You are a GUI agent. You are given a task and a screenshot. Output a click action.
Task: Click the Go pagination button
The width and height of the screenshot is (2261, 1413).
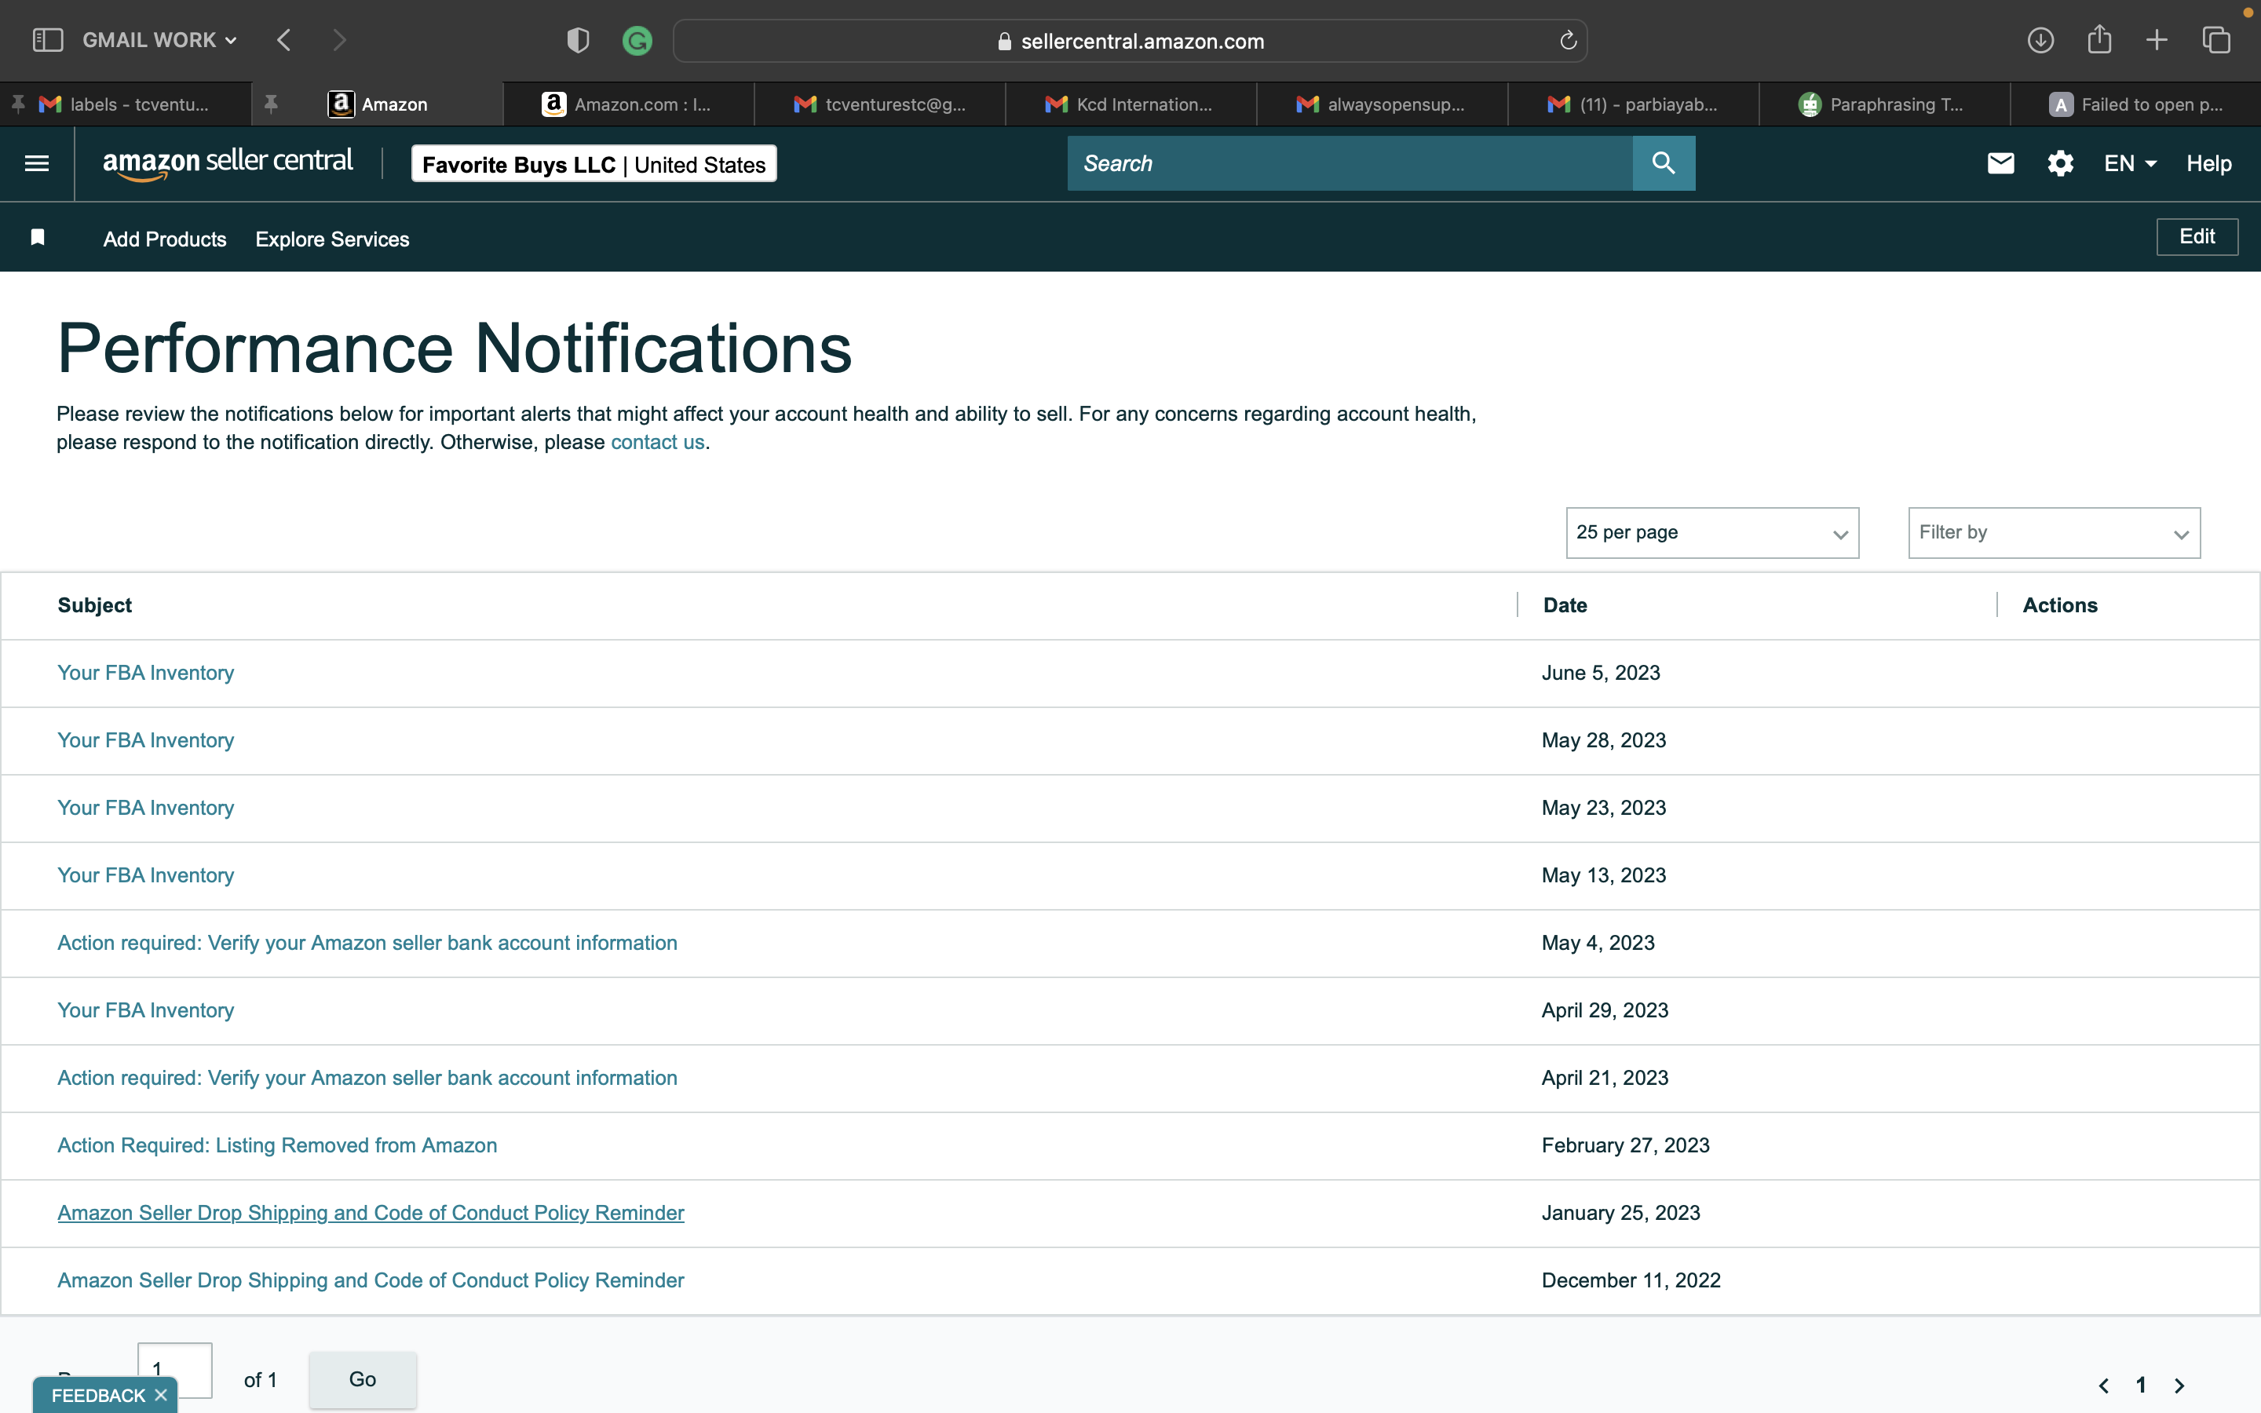pyautogui.click(x=363, y=1379)
